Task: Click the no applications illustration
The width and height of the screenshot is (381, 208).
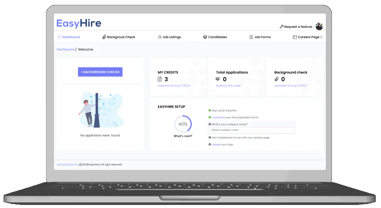Action: [101, 110]
